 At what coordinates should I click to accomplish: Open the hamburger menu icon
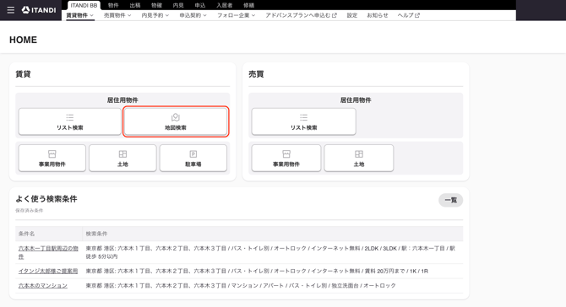coord(11,10)
